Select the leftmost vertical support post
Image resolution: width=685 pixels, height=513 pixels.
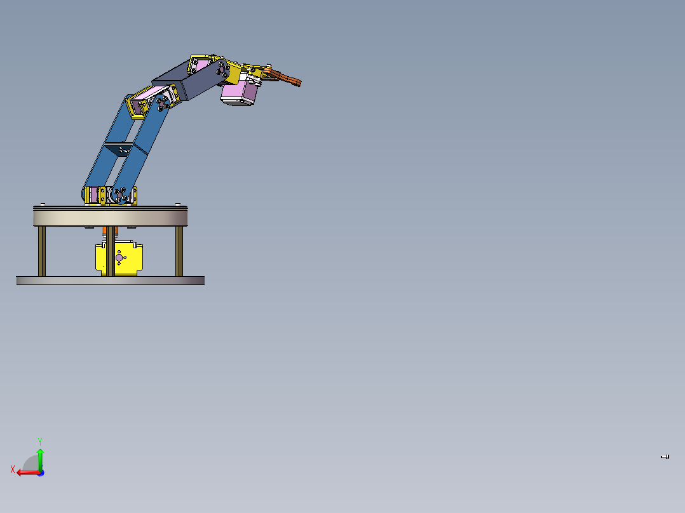click(x=42, y=251)
